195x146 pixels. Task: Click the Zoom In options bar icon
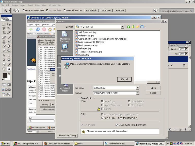point(14,10)
